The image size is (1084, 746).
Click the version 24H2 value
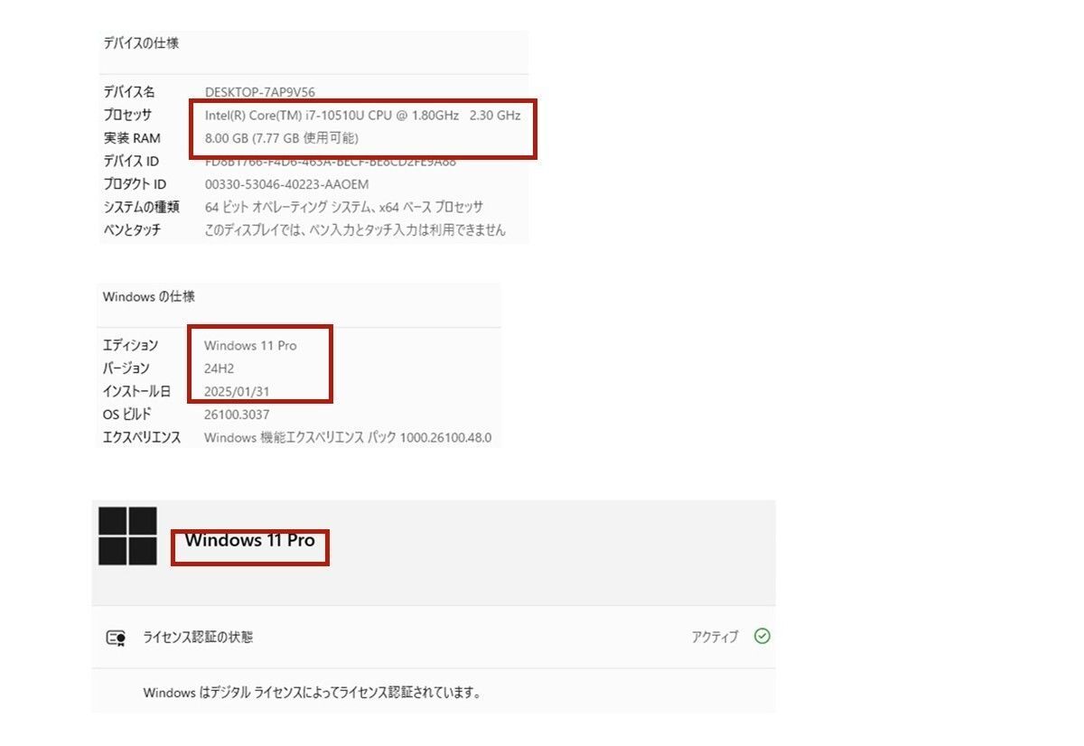click(x=220, y=368)
